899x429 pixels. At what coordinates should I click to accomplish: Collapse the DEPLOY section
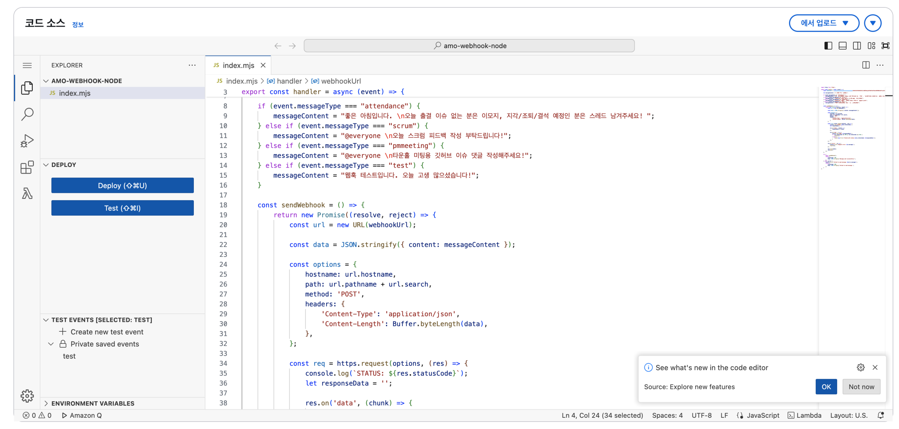[x=46, y=164]
